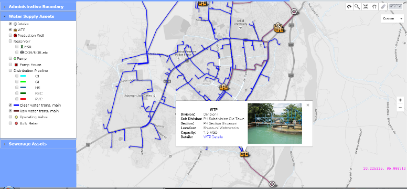407x189 pixels.
Task: Open the Custom dropdown on map
Action: click(x=392, y=18)
